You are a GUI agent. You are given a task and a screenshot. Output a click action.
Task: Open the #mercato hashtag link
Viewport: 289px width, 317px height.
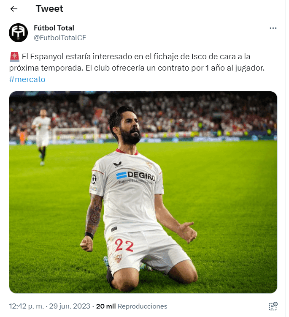(27, 79)
